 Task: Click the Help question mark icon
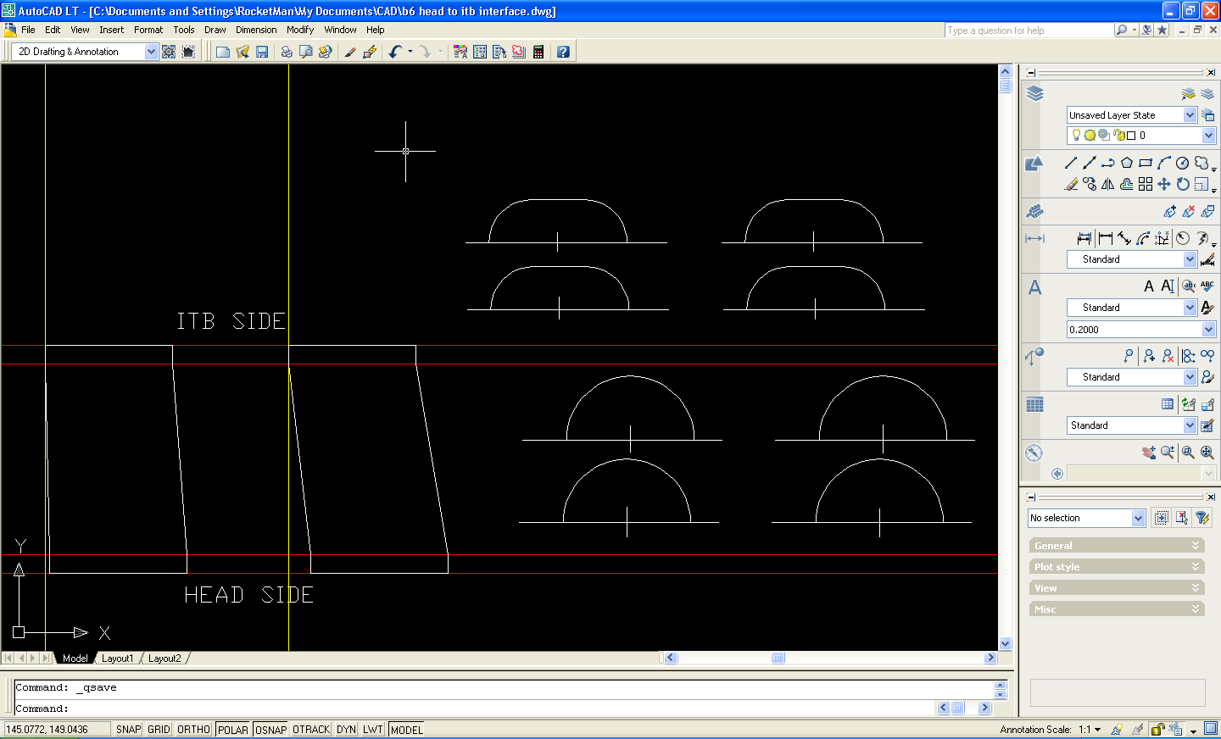pos(563,52)
